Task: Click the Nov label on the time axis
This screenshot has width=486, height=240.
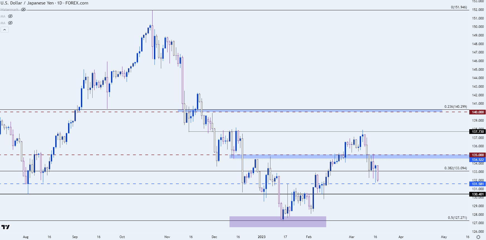Action: point(167,237)
